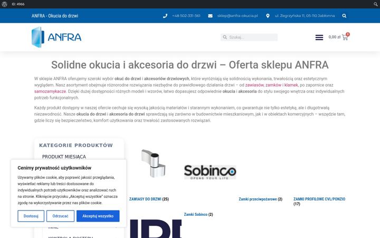380x238 pixels.
Task: Open the samozamykacze link
Action: [x=50, y=91]
